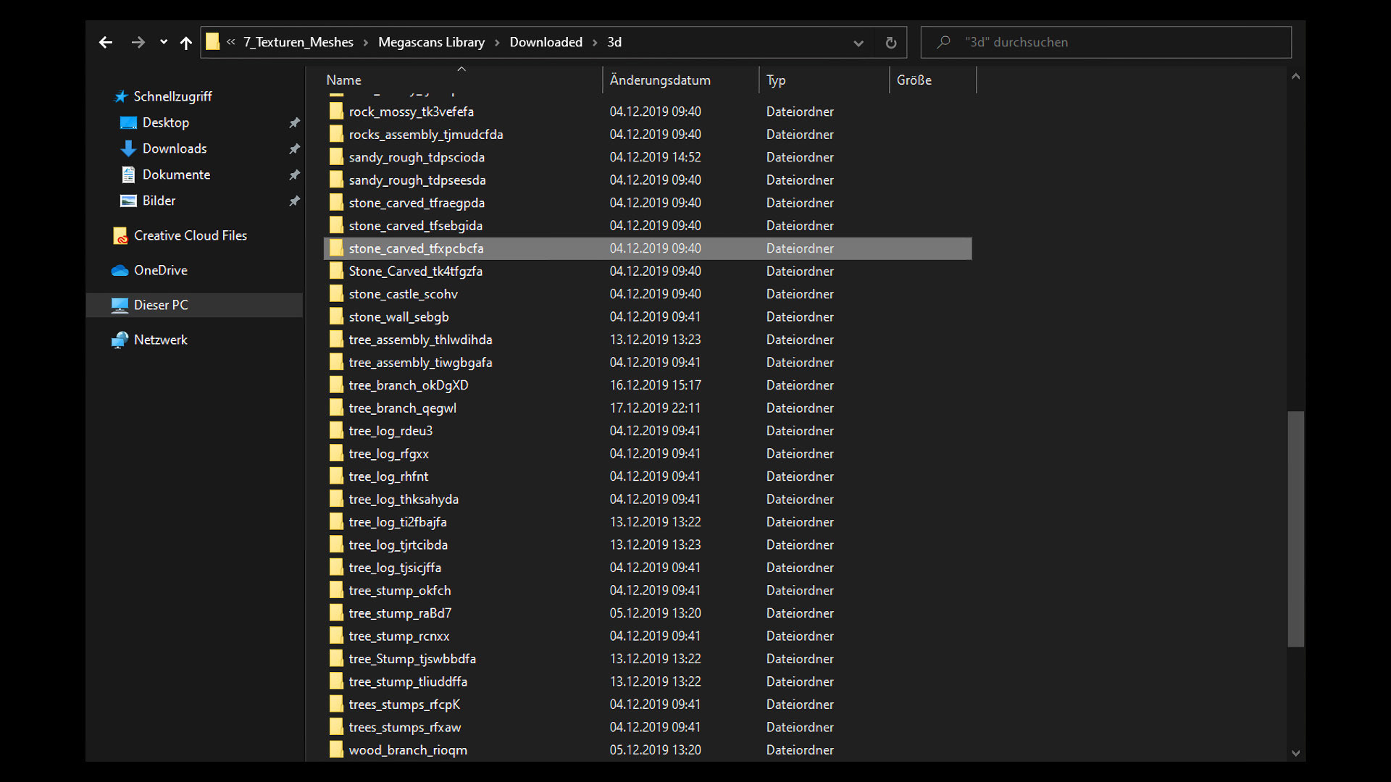The image size is (1391, 782).
Task: Navigate to Megascans Library breadcrumb
Action: point(431,42)
